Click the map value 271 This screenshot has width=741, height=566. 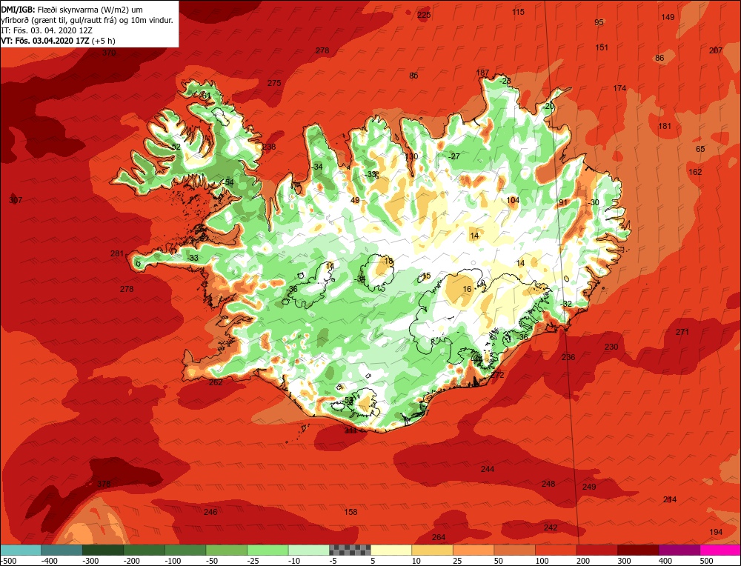[682, 332]
